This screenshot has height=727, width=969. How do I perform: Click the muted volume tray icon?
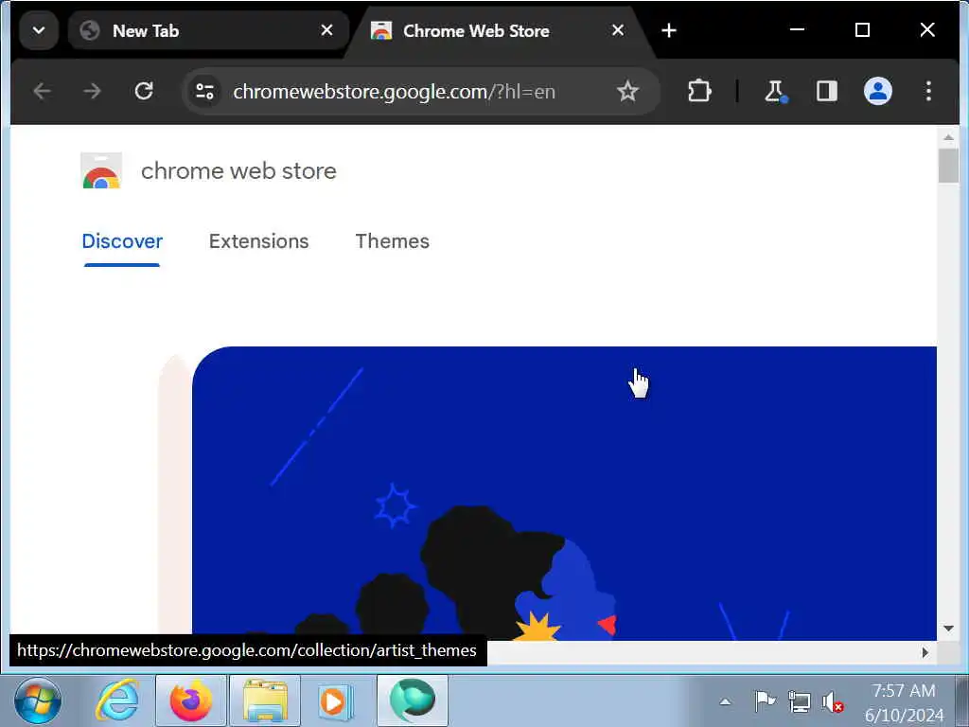833,701
